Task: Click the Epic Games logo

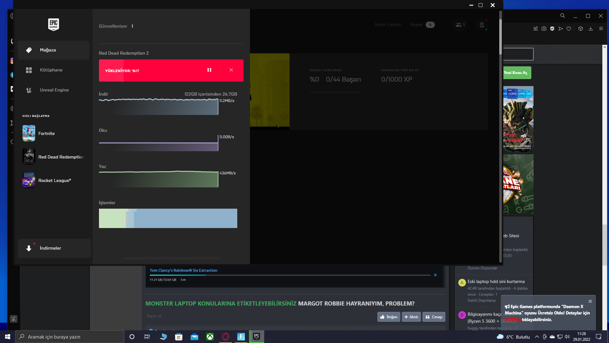Action: (54, 24)
